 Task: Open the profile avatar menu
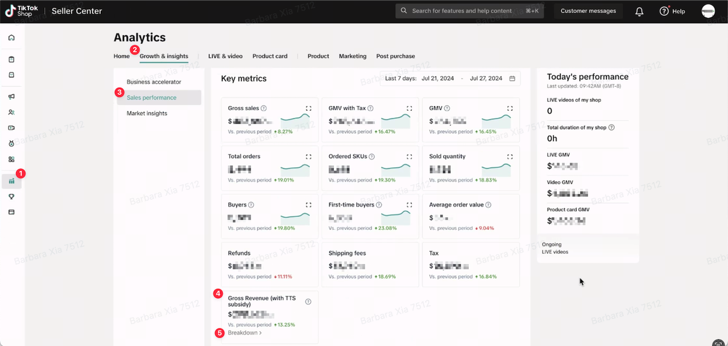point(708,11)
